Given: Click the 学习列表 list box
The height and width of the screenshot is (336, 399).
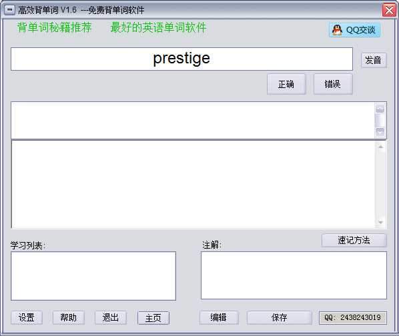Looking at the screenshot, I should (x=93, y=276).
